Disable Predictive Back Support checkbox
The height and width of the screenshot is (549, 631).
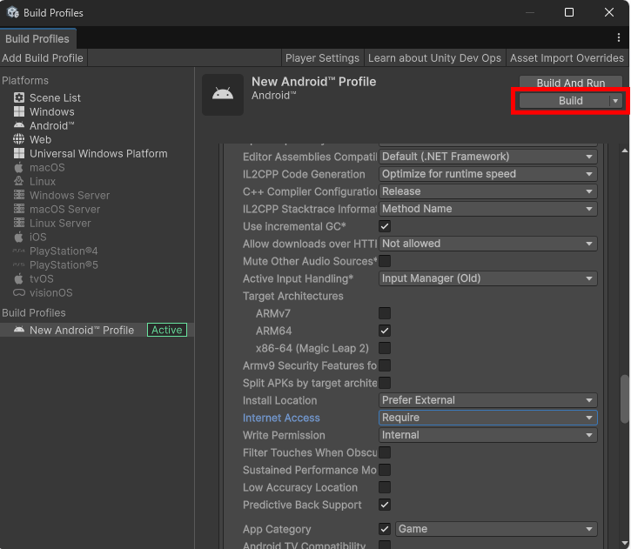click(385, 505)
